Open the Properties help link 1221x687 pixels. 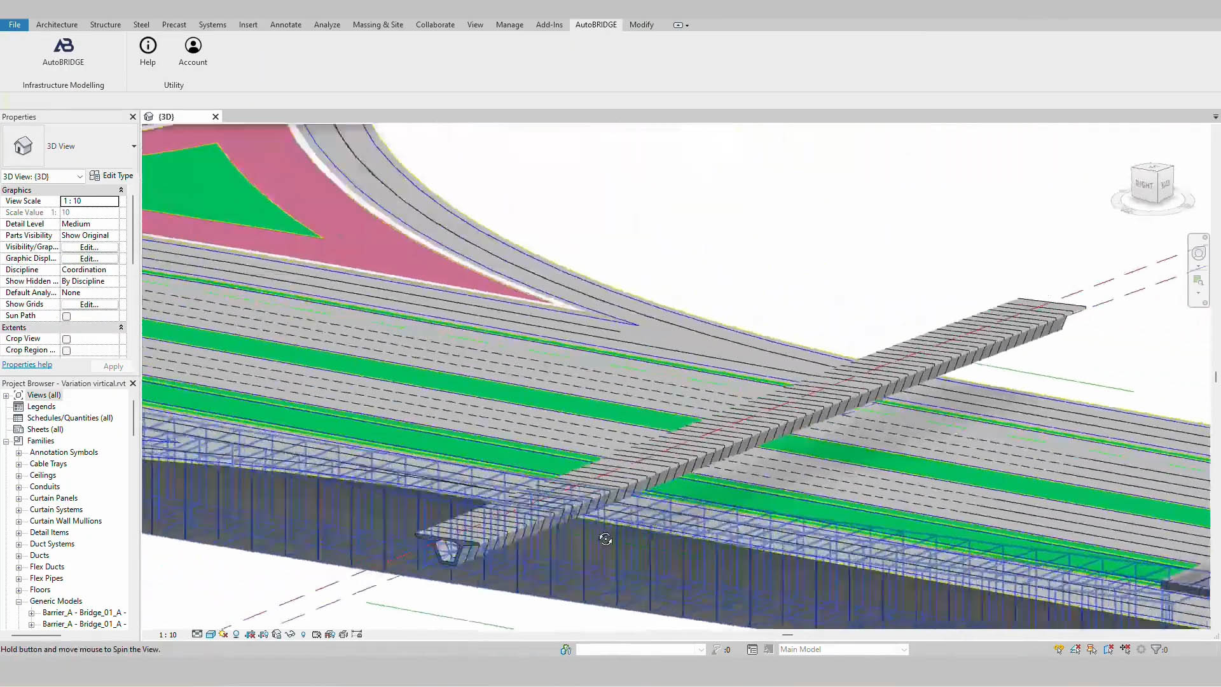pos(27,364)
